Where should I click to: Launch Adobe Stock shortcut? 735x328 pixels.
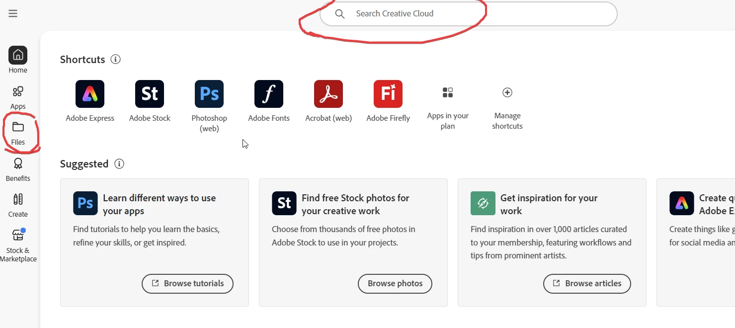click(x=150, y=101)
